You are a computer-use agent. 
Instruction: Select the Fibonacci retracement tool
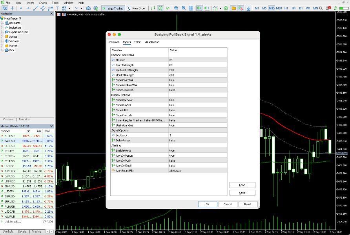[50, 8]
